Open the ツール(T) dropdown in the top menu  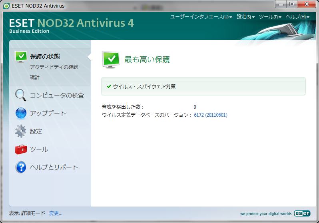(x=270, y=17)
